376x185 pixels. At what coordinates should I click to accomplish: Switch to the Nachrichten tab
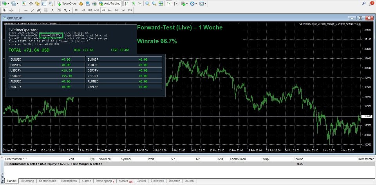pyautogui.click(x=69, y=181)
